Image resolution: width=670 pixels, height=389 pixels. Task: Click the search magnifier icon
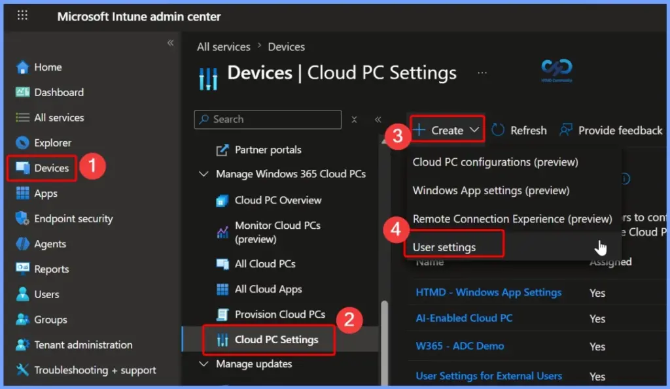(204, 119)
